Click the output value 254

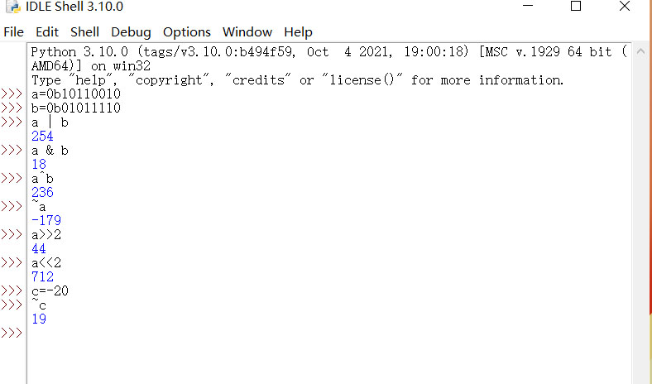pyautogui.click(x=42, y=136)
